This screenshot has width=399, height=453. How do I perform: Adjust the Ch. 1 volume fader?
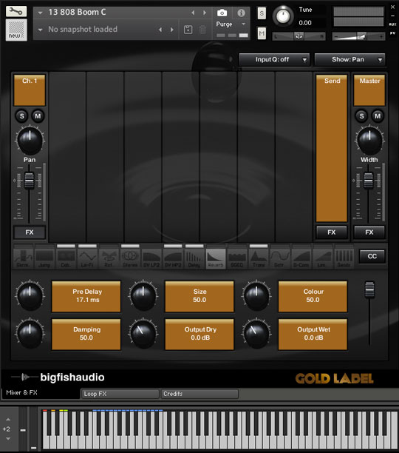29,181
